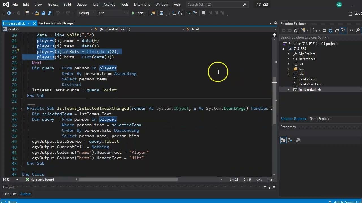Close the frmBaseball.vb tab
362x203 pixels.
coord(35,23)
